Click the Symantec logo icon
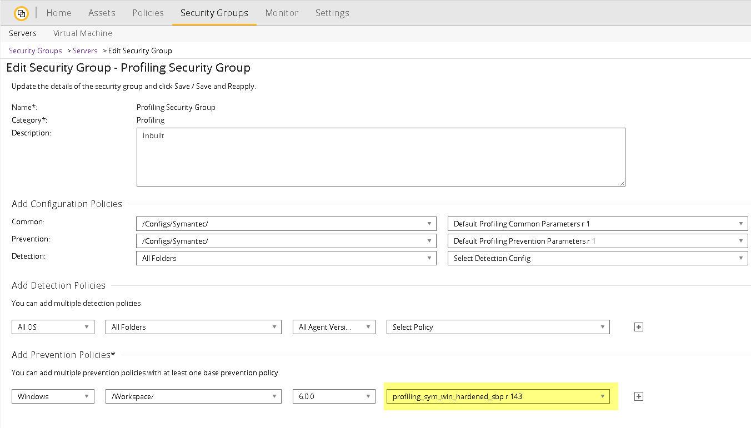The image size is (751, 428). point(21,13)
